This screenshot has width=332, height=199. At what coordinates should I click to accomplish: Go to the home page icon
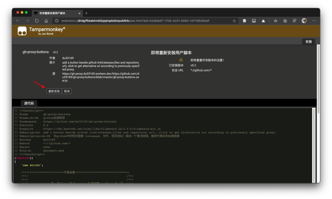point(46,21)
